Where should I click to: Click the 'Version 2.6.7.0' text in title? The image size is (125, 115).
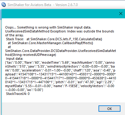point(67,5)
